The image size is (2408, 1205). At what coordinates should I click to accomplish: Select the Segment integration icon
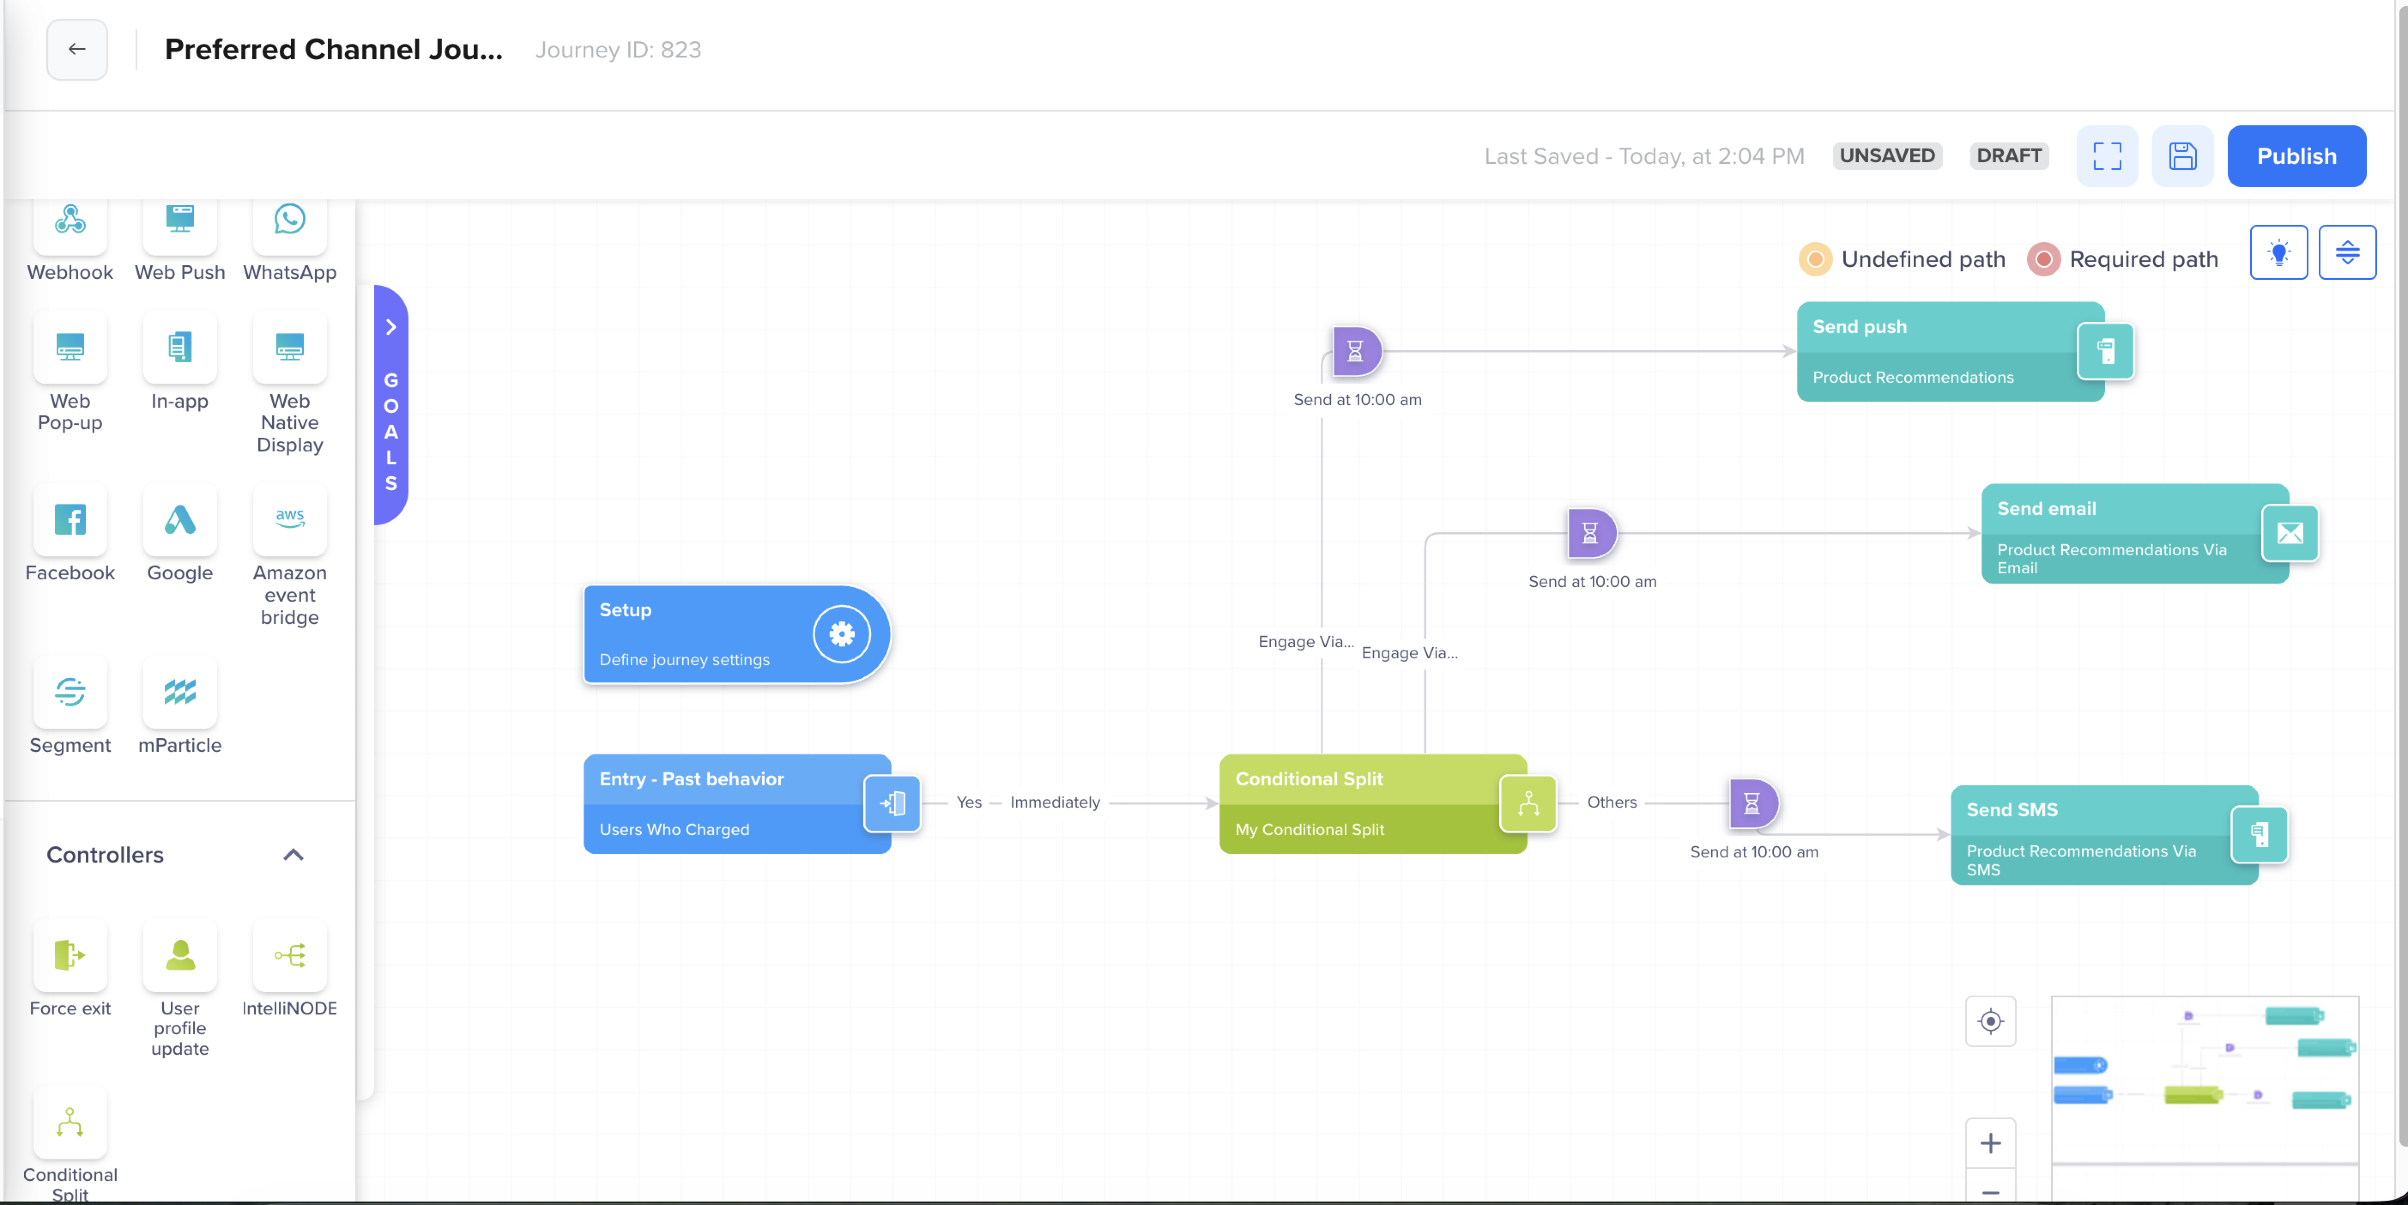pyautogui.click(x=70, y=693)
